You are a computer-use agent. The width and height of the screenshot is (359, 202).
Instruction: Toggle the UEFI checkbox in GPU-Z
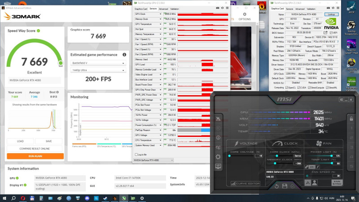coord(331,33)
